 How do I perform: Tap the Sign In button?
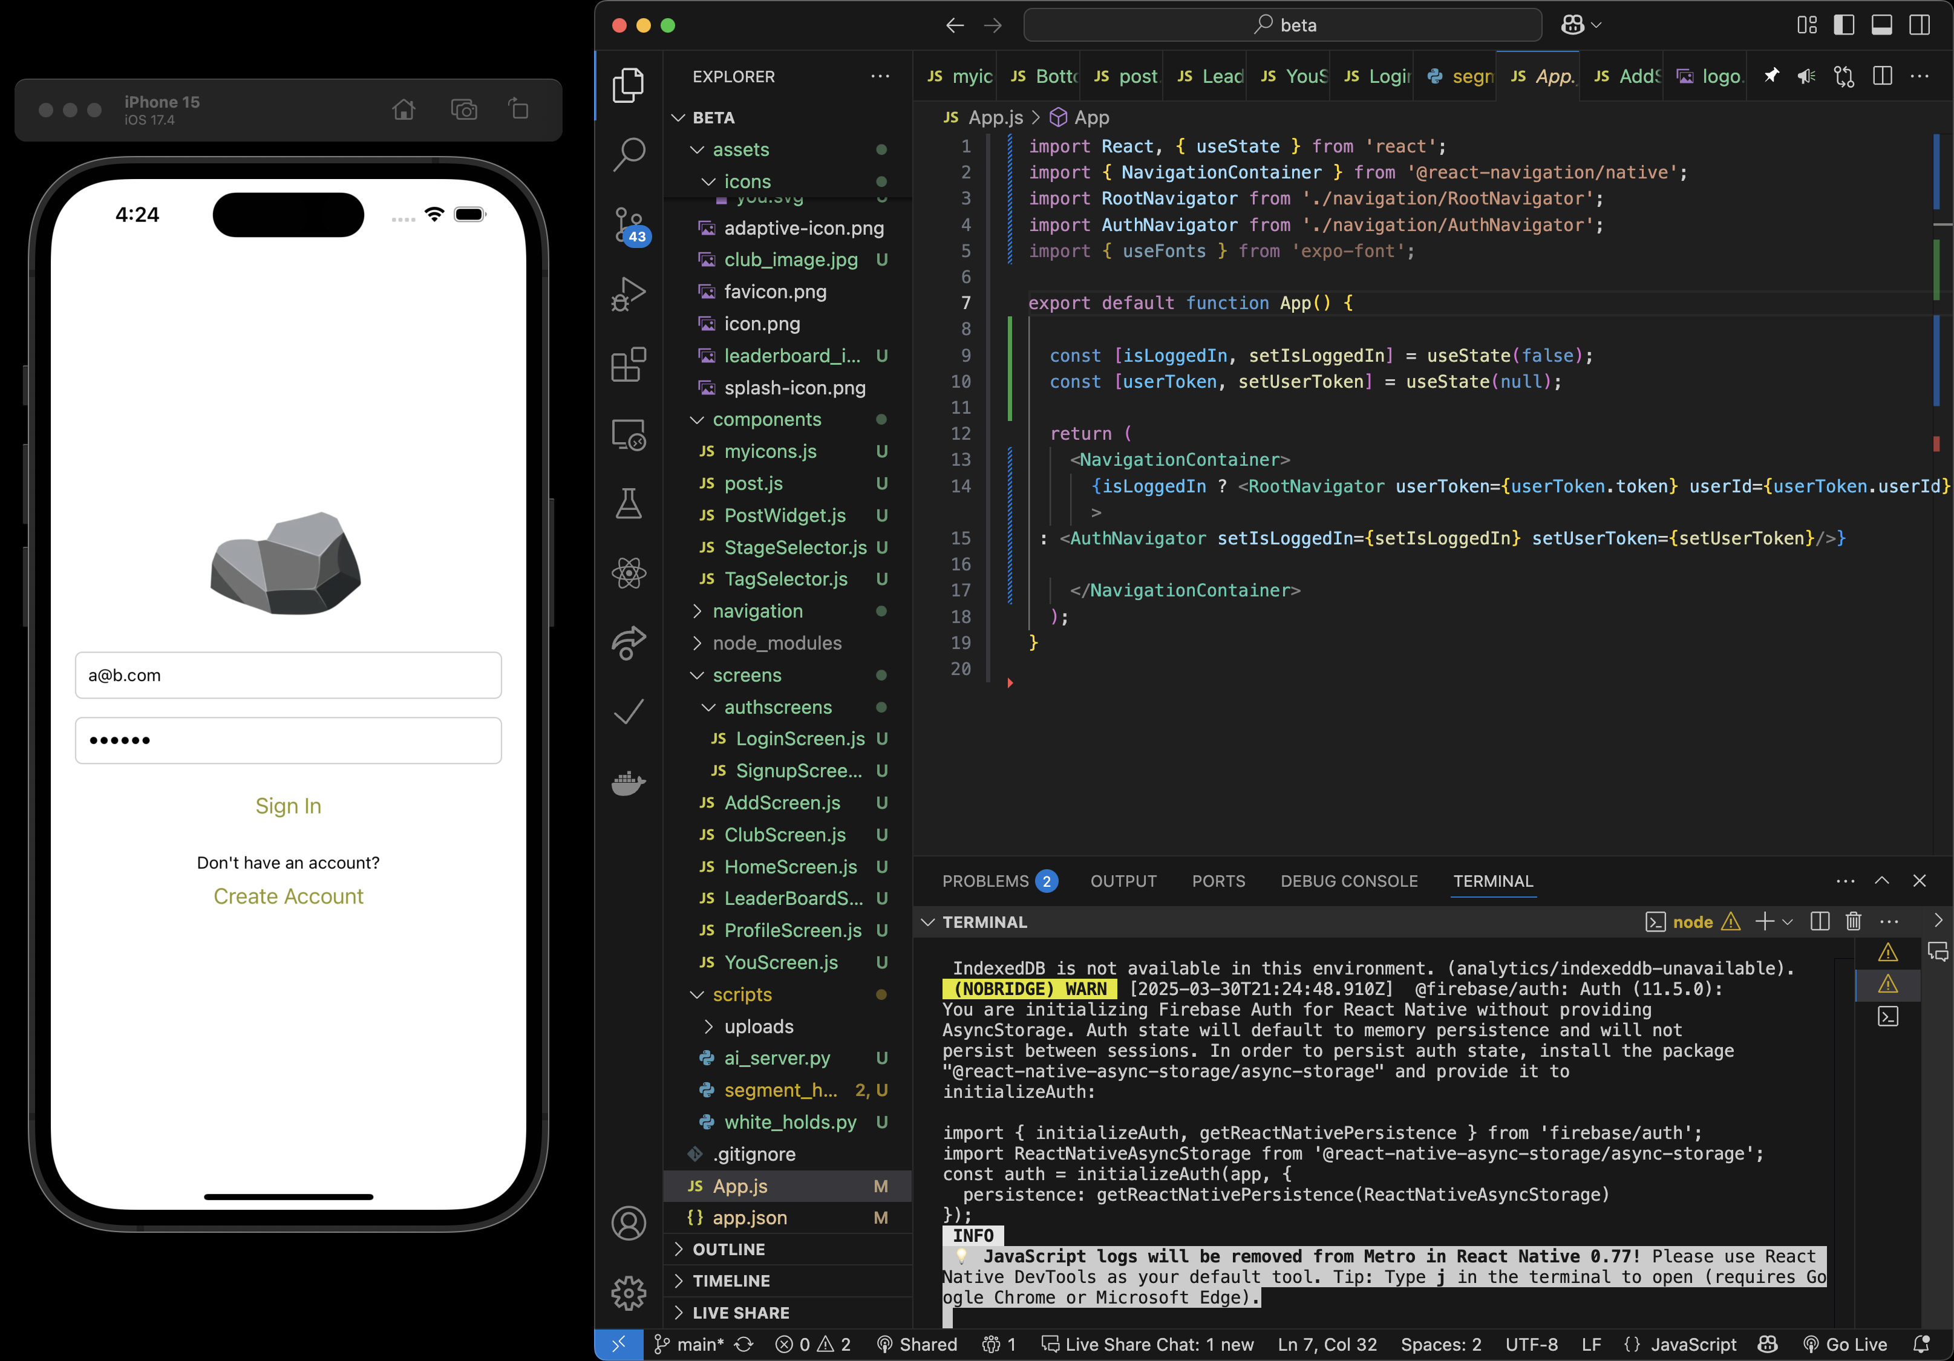[287, 805]
